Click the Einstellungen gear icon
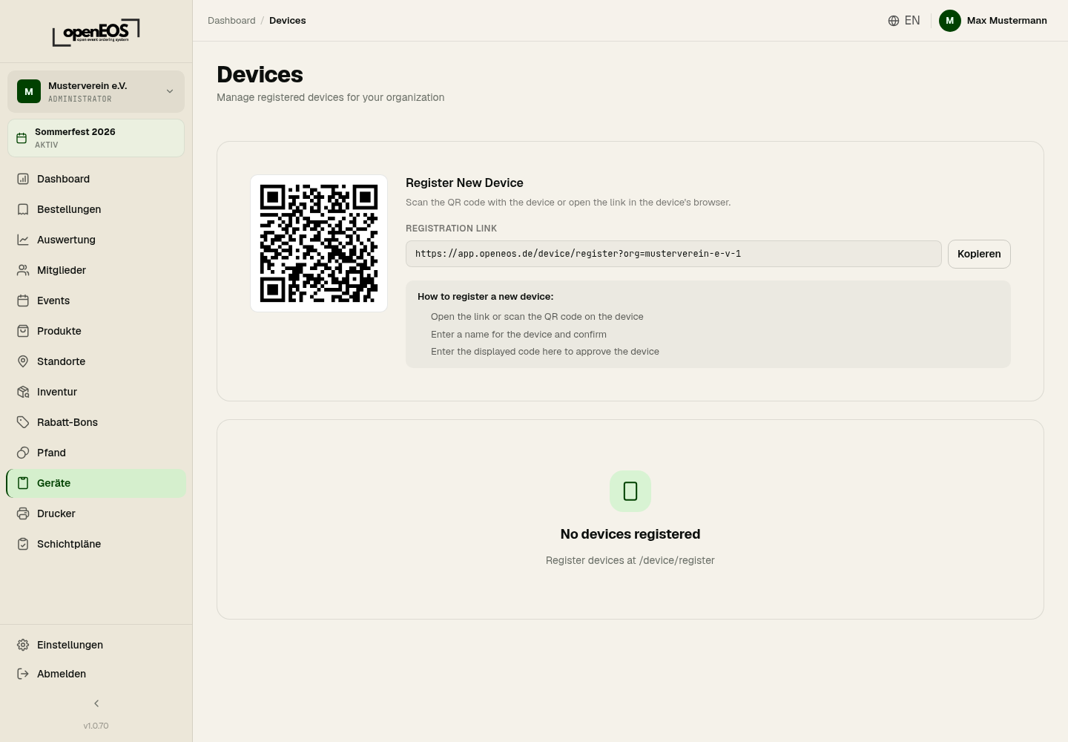 pos(23,645)
